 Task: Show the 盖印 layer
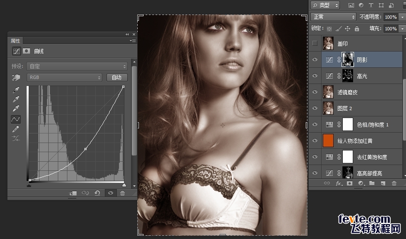pyautogui.click(x=315, y=43)
